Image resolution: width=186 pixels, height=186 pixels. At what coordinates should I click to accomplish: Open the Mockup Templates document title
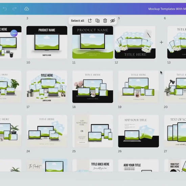[167, 9]
